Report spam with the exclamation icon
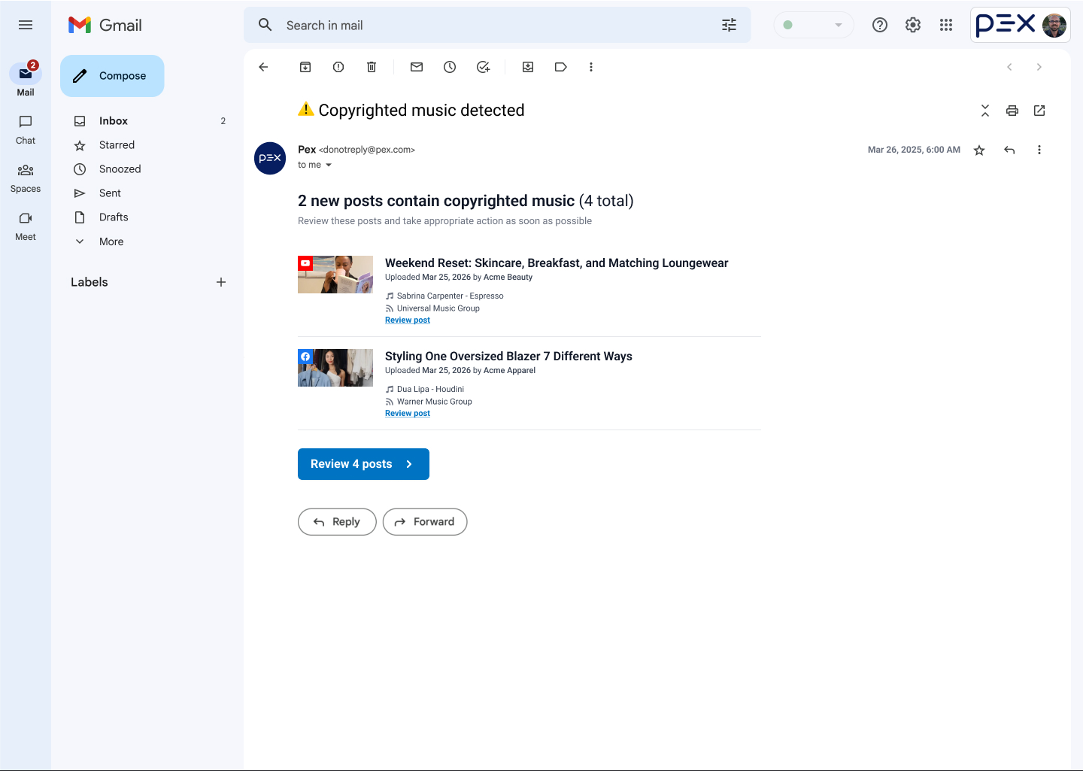This screenshot has height=771, width=1083. tap(338, 67)
